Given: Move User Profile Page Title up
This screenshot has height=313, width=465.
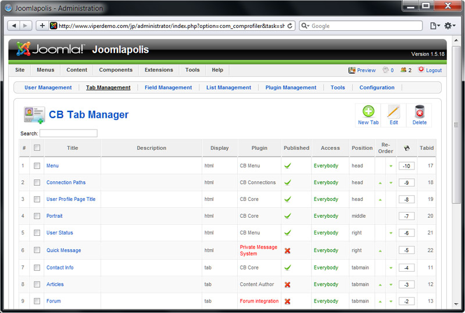Looking at the screenshot, I should 380,200.
